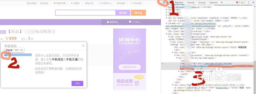Click the 手机淘宝 bold text in dialog

(x=57, y=59)
